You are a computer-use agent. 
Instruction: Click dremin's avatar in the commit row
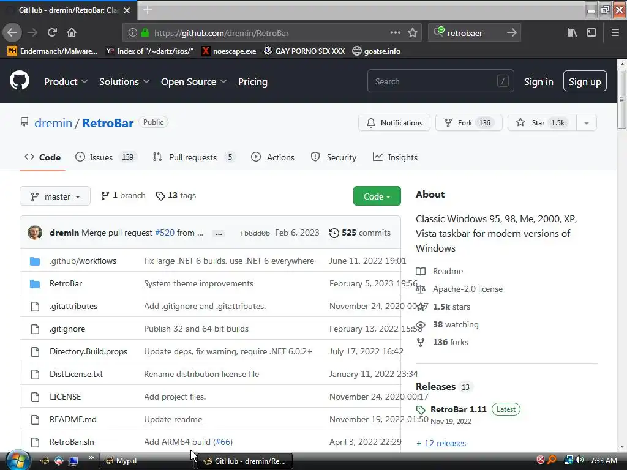pos(35,233)
